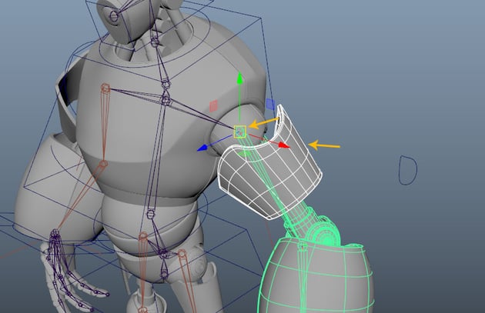485x313 pixels.
Task: Select the green wireframe elbow joint mesh
Action: tap(323, 234)
